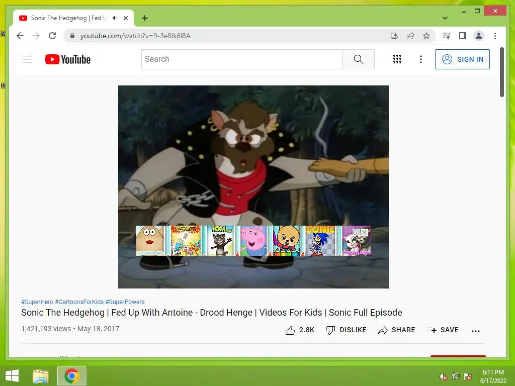Click the magnifier search button
This screenshot has width=515, height=386.
(358, 59)
